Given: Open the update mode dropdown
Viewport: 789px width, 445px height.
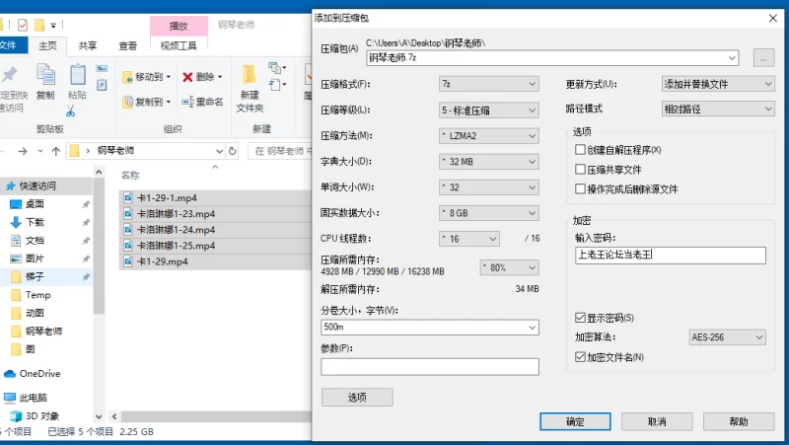Looking at the screenshot, I should click(x=718, y=84).
